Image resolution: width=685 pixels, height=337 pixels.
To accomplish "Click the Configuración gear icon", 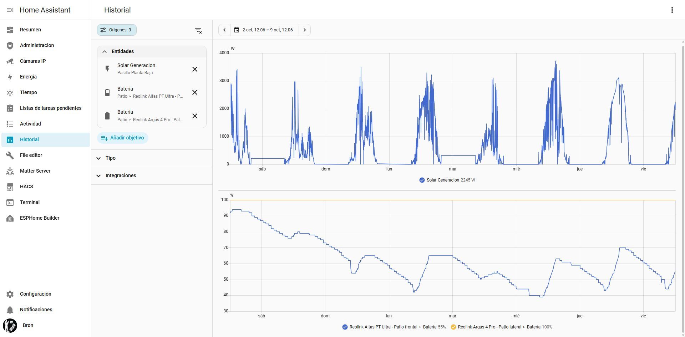I will pos(10,294).
